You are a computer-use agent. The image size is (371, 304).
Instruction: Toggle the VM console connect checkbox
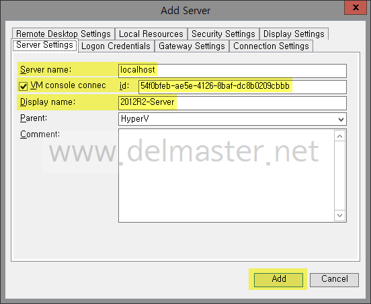(24, 86)
